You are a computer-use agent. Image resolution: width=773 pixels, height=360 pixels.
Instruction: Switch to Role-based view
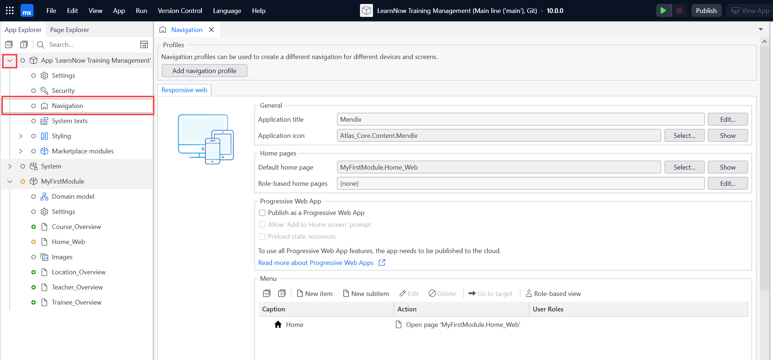[x=553, y=293]
